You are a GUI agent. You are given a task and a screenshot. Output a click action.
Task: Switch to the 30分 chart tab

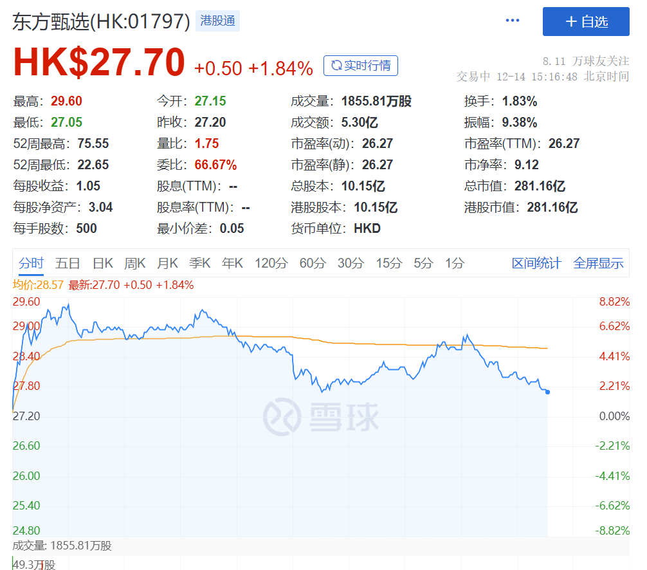[x=351, y=263]
